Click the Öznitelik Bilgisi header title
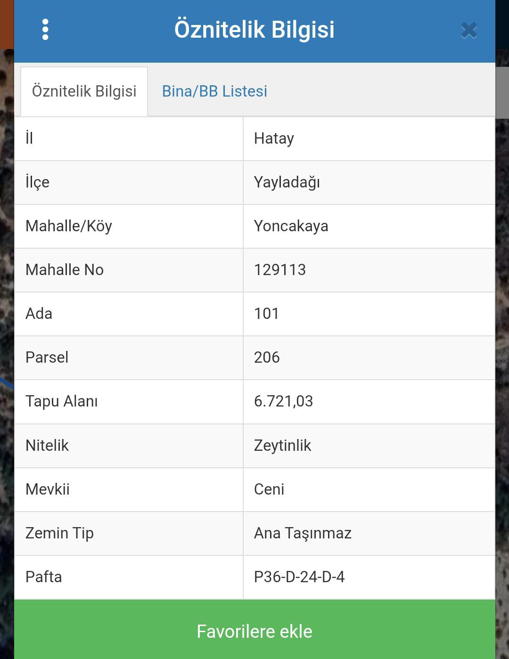 tap(254, 29)
